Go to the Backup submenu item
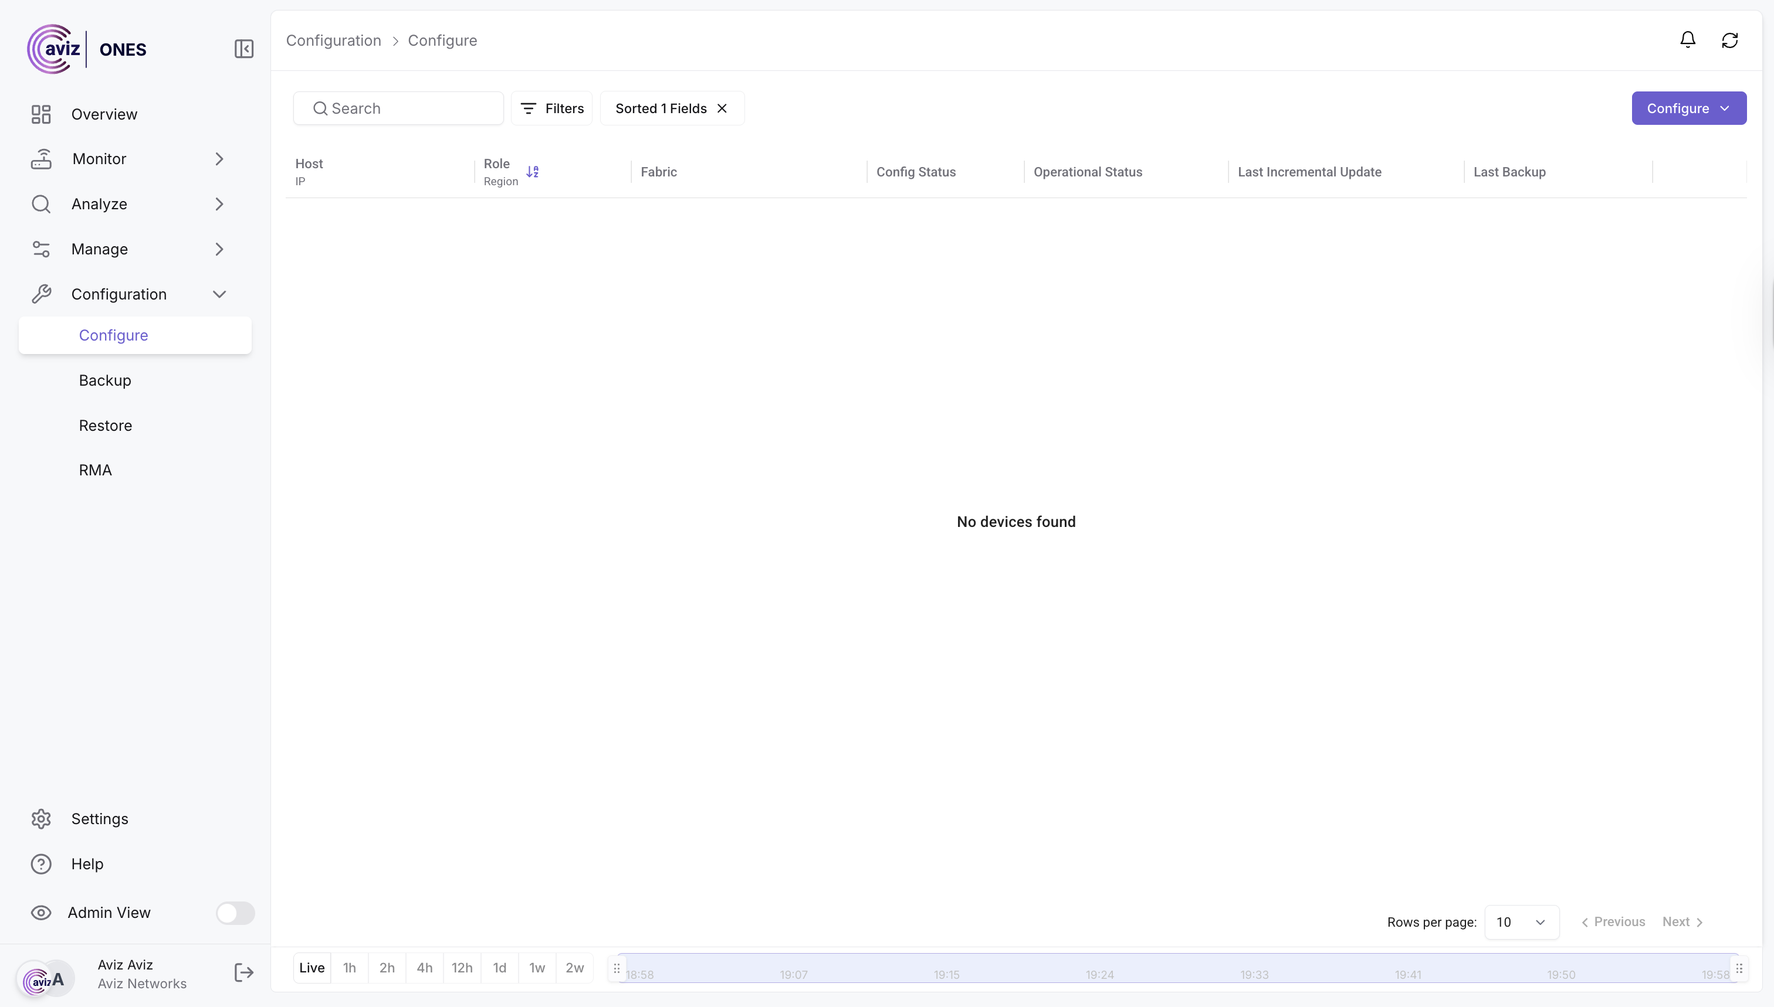This screenshot has width=1774, height=1007. click(x=105, y=380)
